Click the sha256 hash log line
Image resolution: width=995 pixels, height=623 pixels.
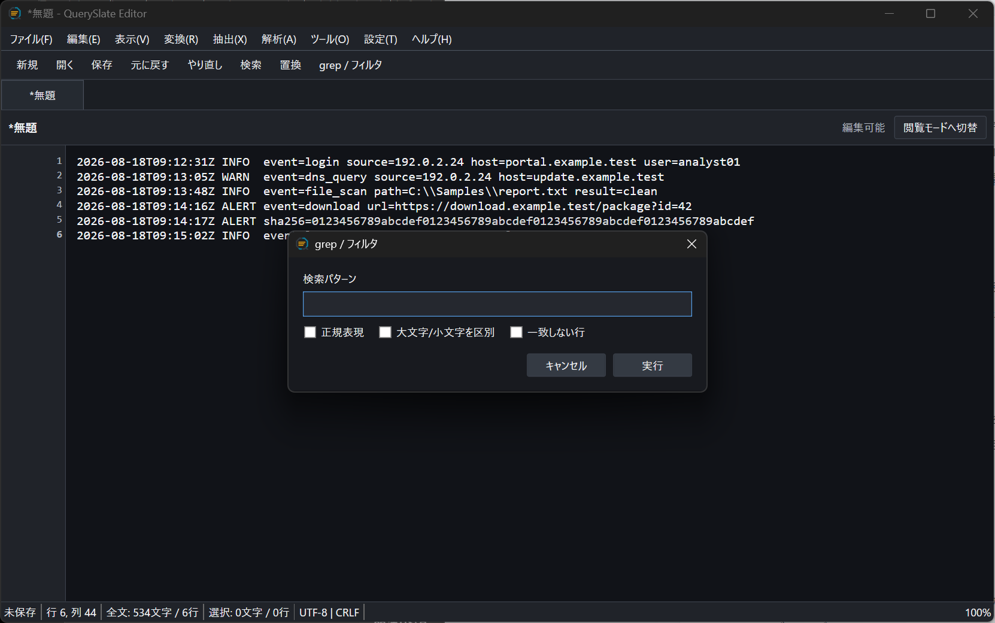point(415,221)
